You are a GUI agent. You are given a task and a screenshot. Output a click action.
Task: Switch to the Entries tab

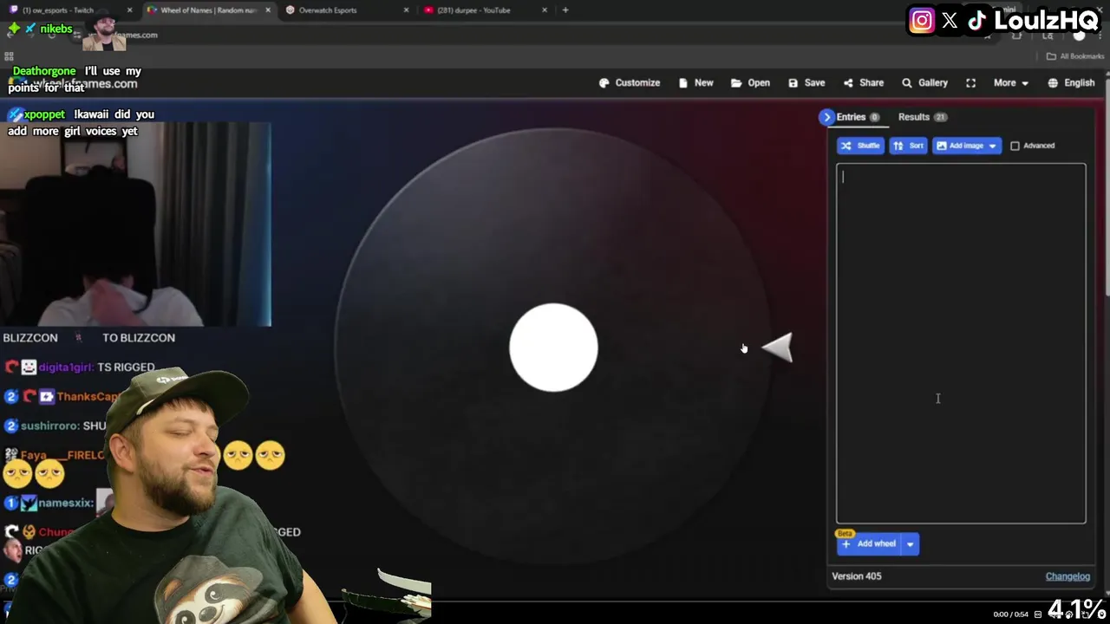(x=858, y=117)
